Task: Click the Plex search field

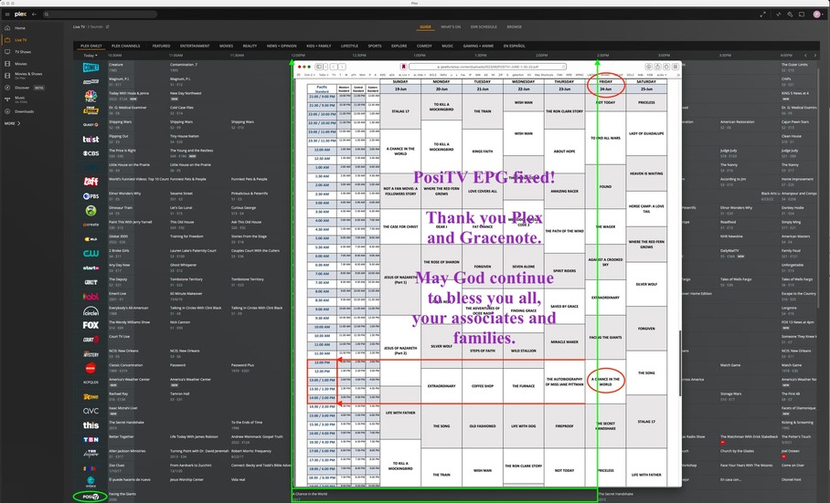Action: click(x=100, y=15)
